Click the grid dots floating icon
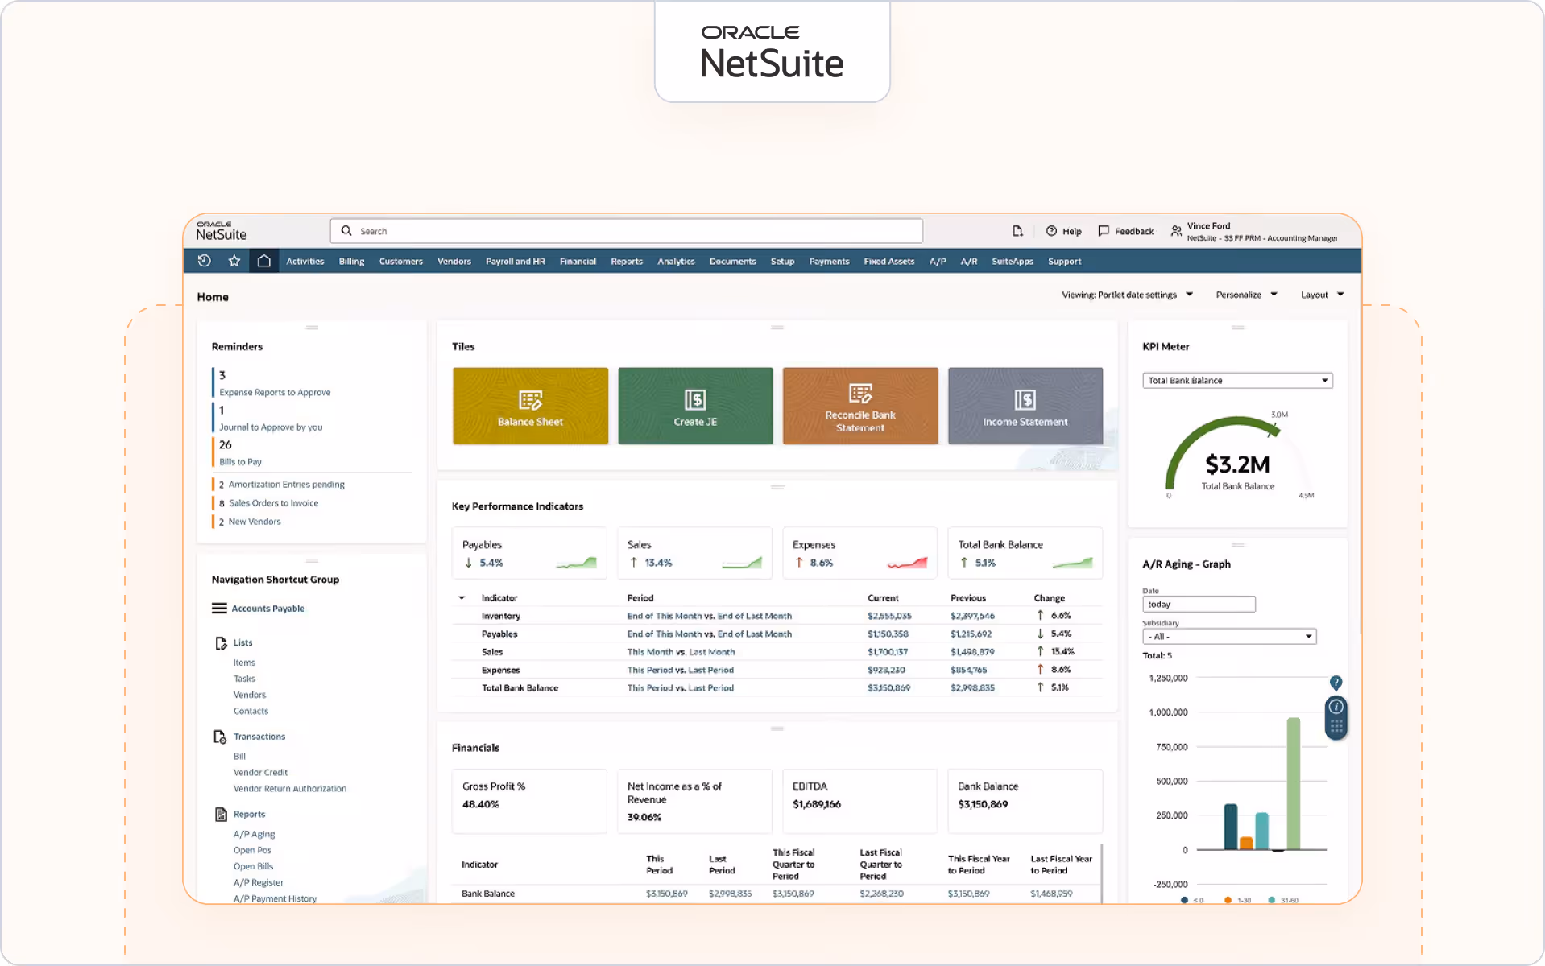The image size is (1545, 966). (x=1336, y=726)
